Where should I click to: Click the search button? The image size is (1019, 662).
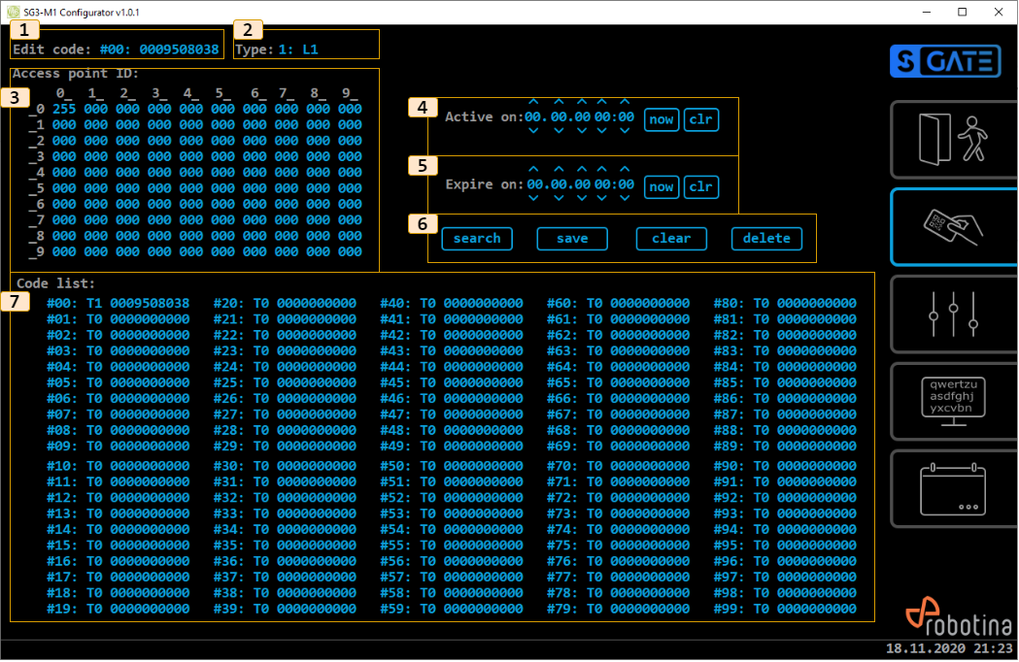tap(477, 239)
